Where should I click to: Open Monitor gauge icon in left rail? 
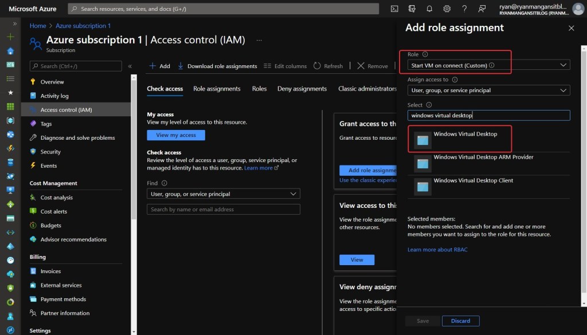[x=10, y=260]
